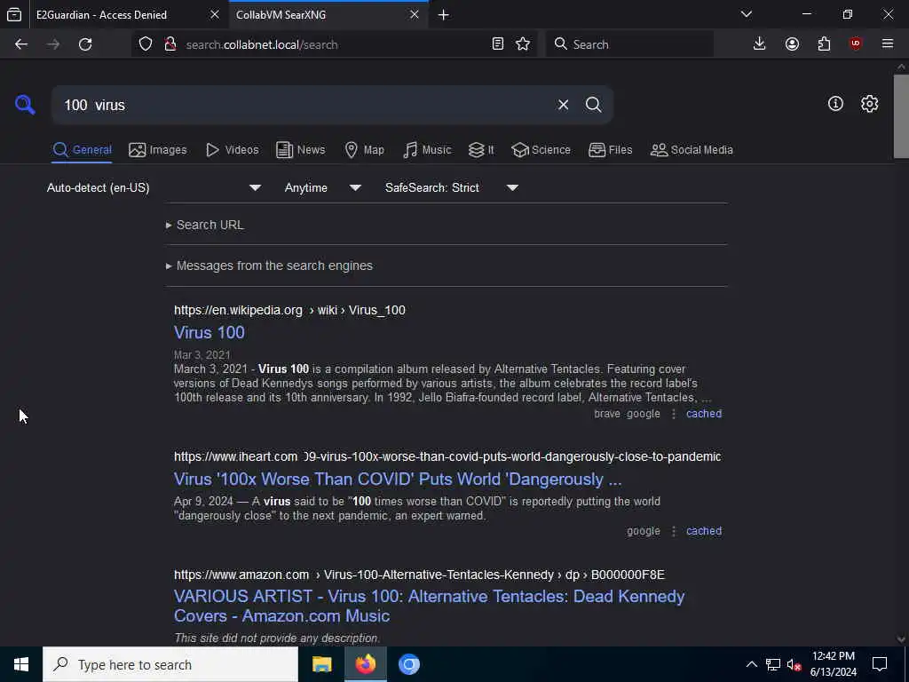Click the en.wikipedia.org result URL
Image resolution: width=909 pixels, height=682 pixels.
[289, 310]
